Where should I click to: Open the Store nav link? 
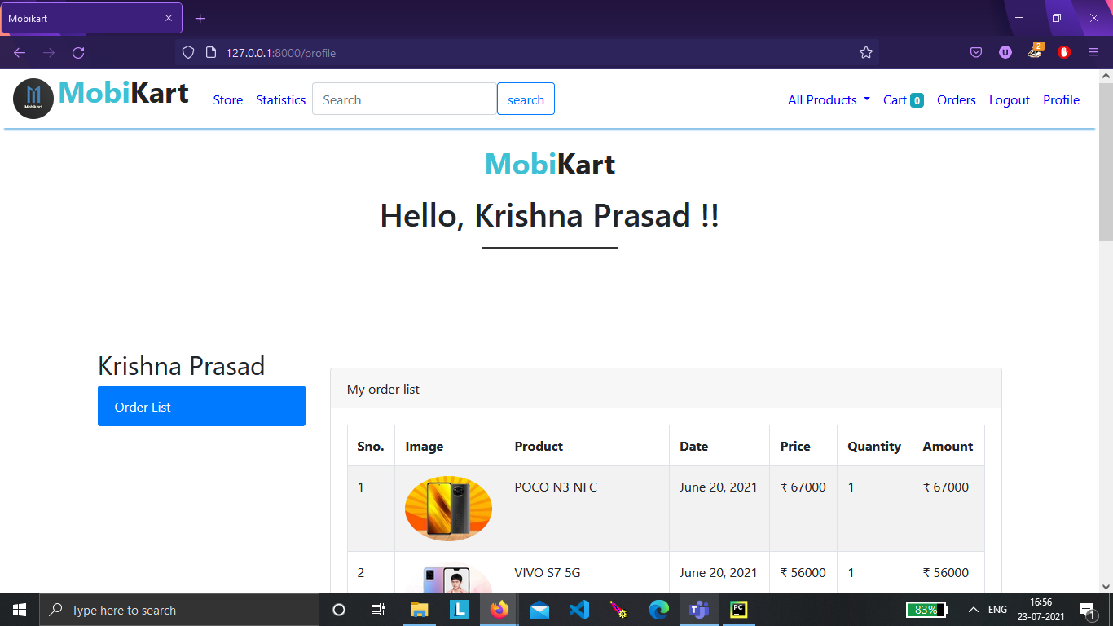(228, 99)
